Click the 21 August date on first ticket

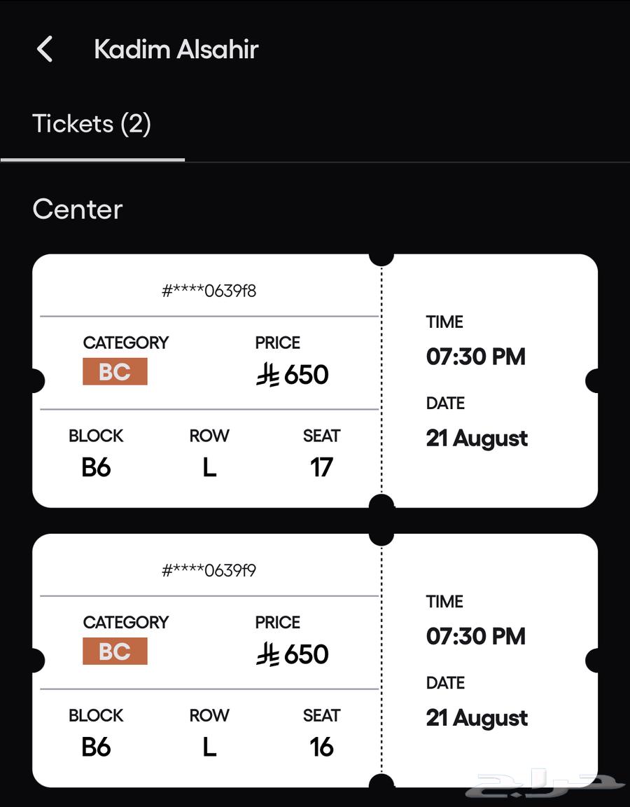coord(477,439)
